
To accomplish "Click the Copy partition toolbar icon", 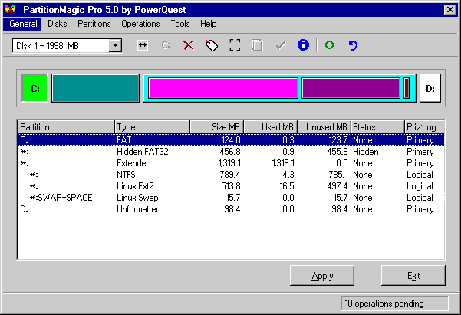I will click(257, 45).
